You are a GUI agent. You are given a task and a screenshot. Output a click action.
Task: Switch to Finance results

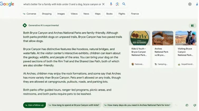(135, 14)
